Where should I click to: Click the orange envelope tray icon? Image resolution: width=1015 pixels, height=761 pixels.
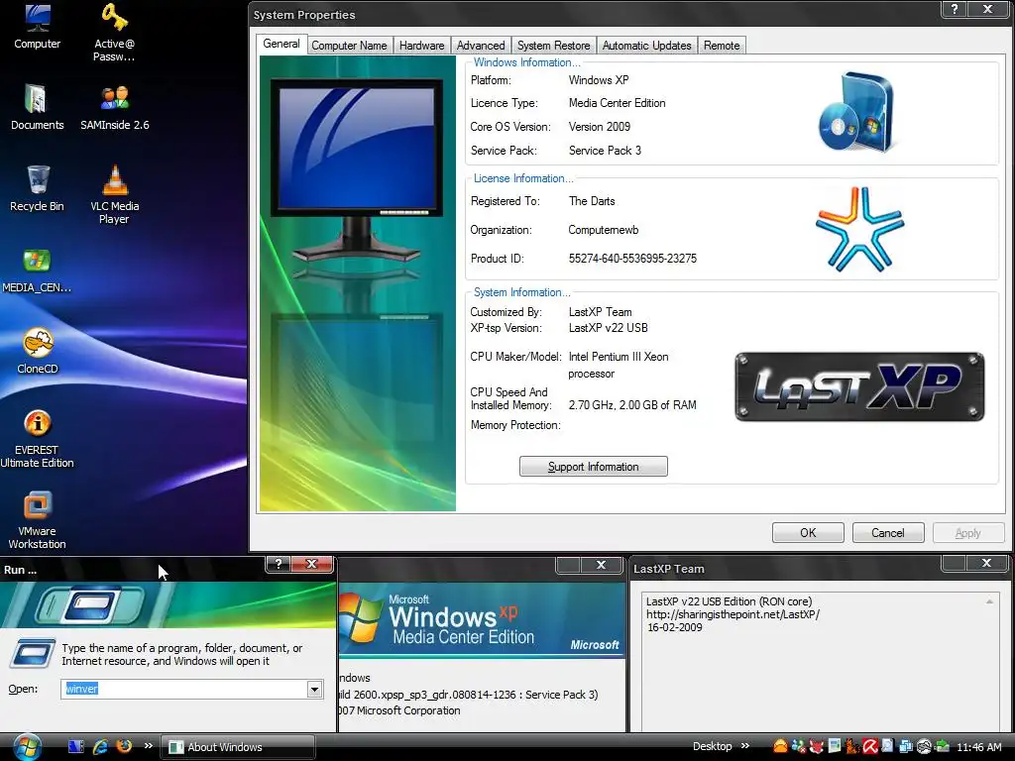781,746
